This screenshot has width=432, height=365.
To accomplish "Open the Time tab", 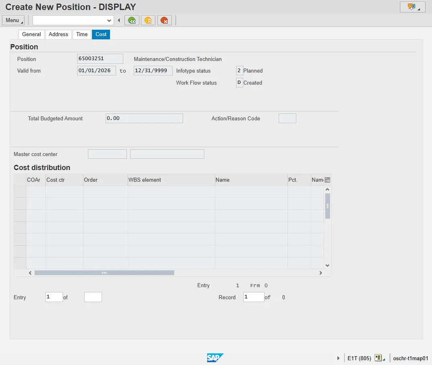I will [x=82, y=34].
